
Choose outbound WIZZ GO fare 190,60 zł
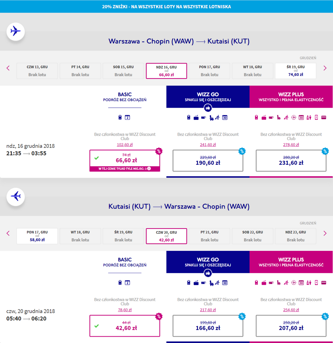tap(208, 161)
